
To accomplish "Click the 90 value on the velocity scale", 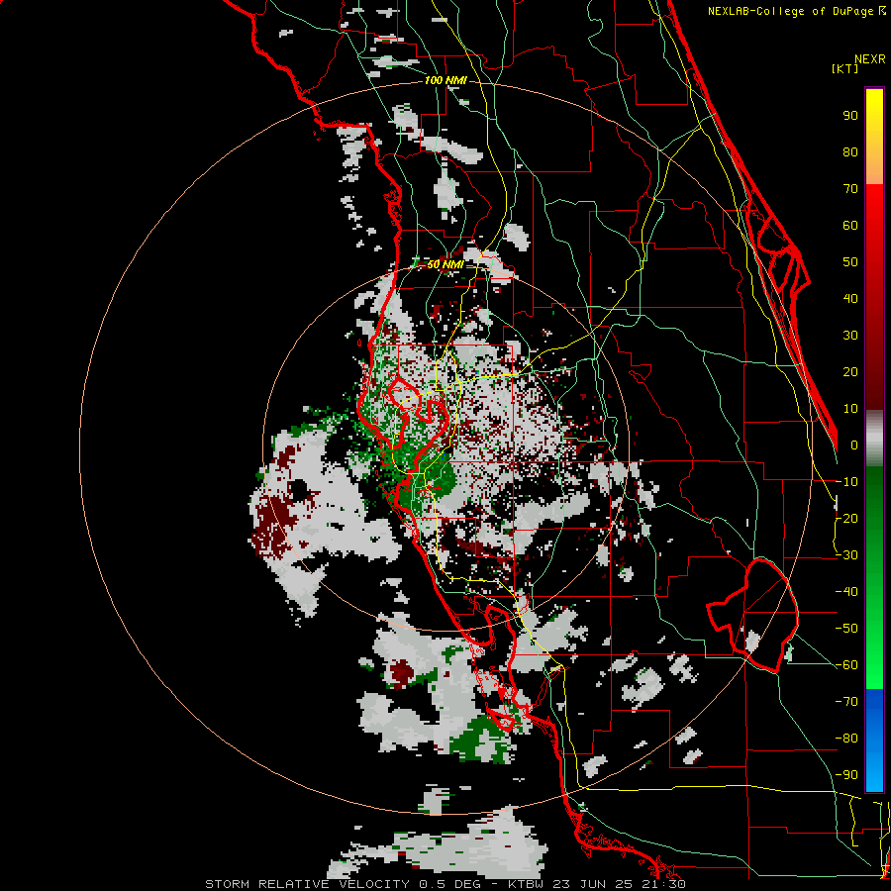I will click(850, 116).
